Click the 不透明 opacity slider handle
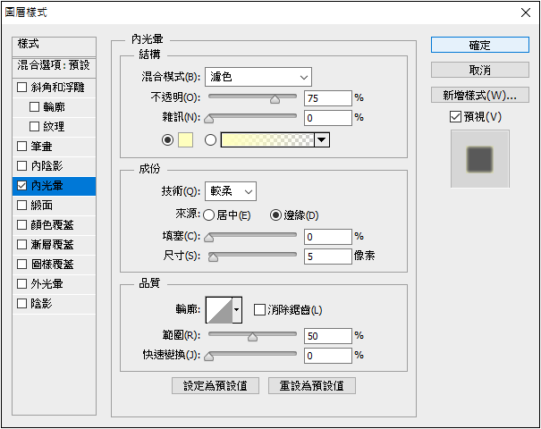This screenshot has width=541, height=429. 275,100
